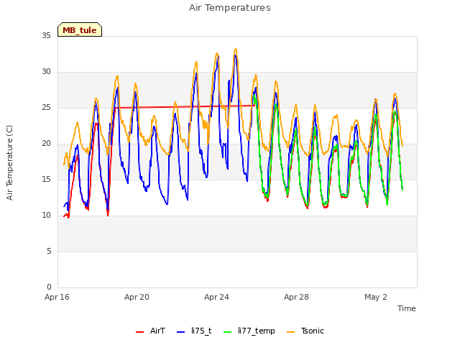Image resolution: width=460 pixels, height=345 pixels.
Task: Toggle the AirT series in legend
Action: coord(150,331)
